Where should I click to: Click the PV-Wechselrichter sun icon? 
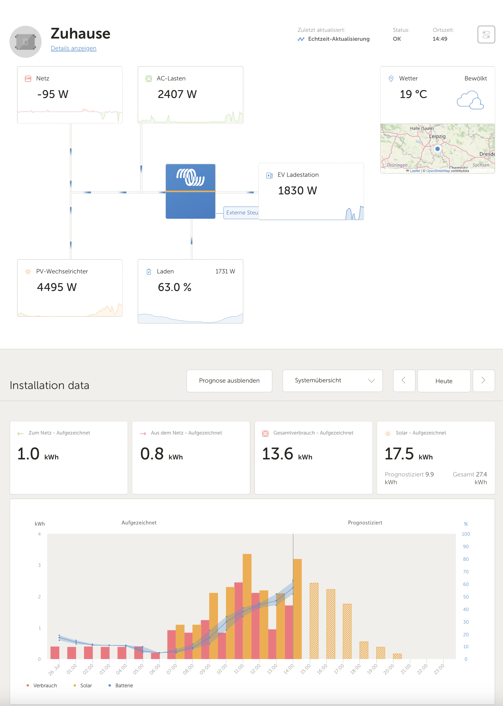[28, 272]
